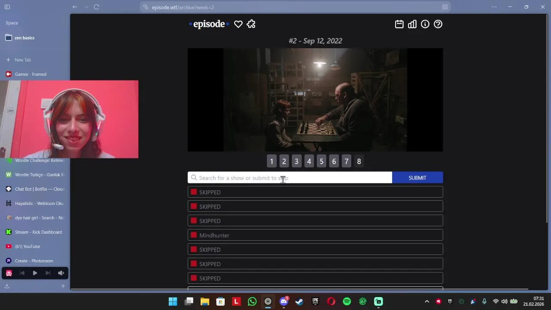This screenshot has width=551, height=310.
Task: Click the episode frame image
Action: (x=315, y=100)
